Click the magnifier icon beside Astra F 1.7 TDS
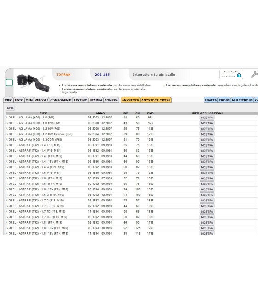Viewport: 258px width, 302px height. click(7, 217)
